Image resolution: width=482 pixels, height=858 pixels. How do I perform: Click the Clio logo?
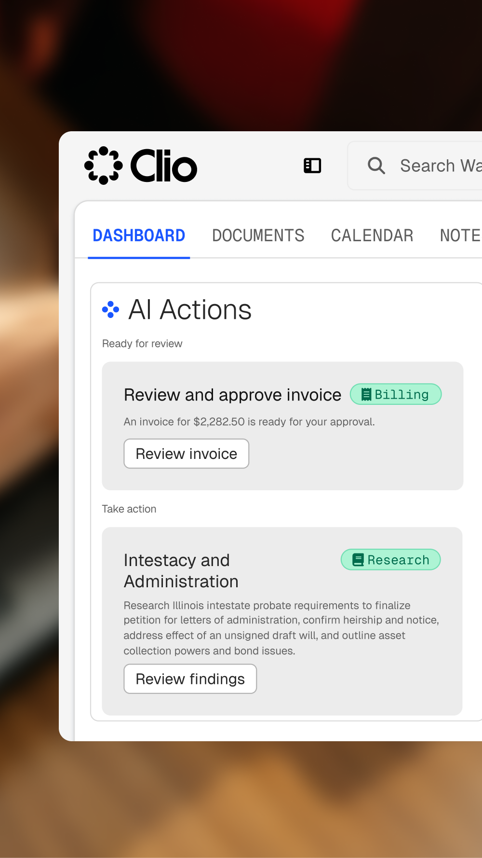coord(141,166)
